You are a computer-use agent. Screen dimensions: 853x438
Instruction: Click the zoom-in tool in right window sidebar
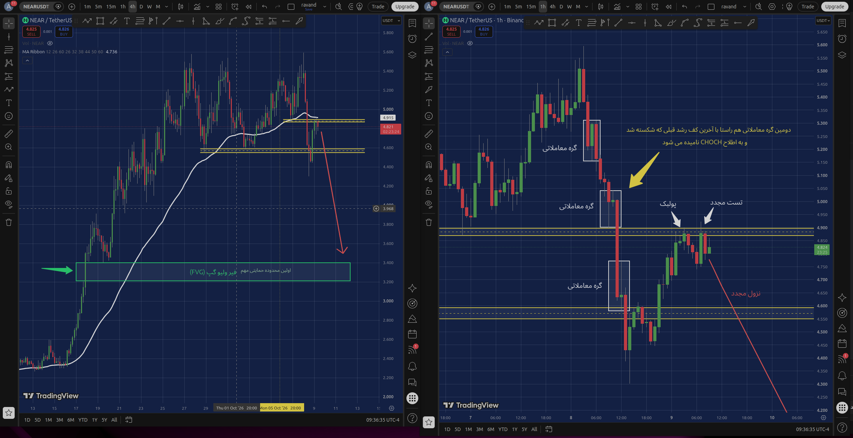pyautogui.click(x=429, y=147)
